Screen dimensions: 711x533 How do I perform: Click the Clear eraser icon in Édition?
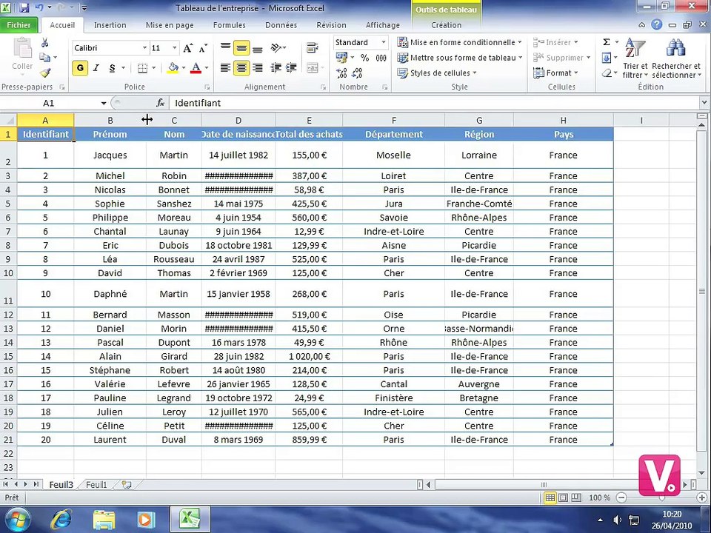tap(607, 73)
